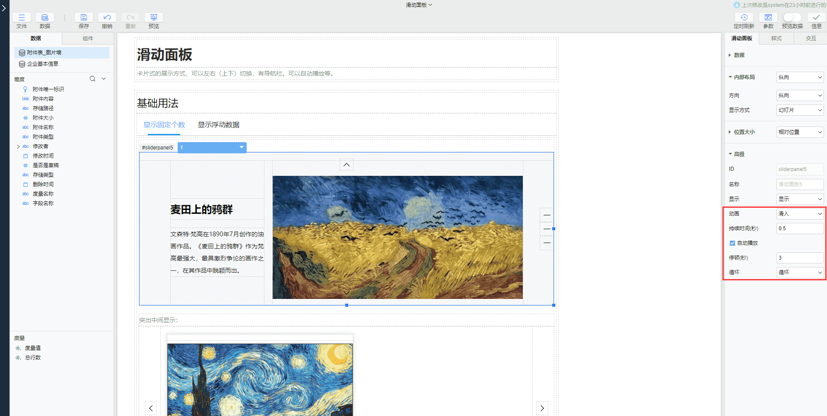Open the 参数 (Parameters) icon
Image resolution: width=827 pixels, height=416 pixels.
point(768,18)
